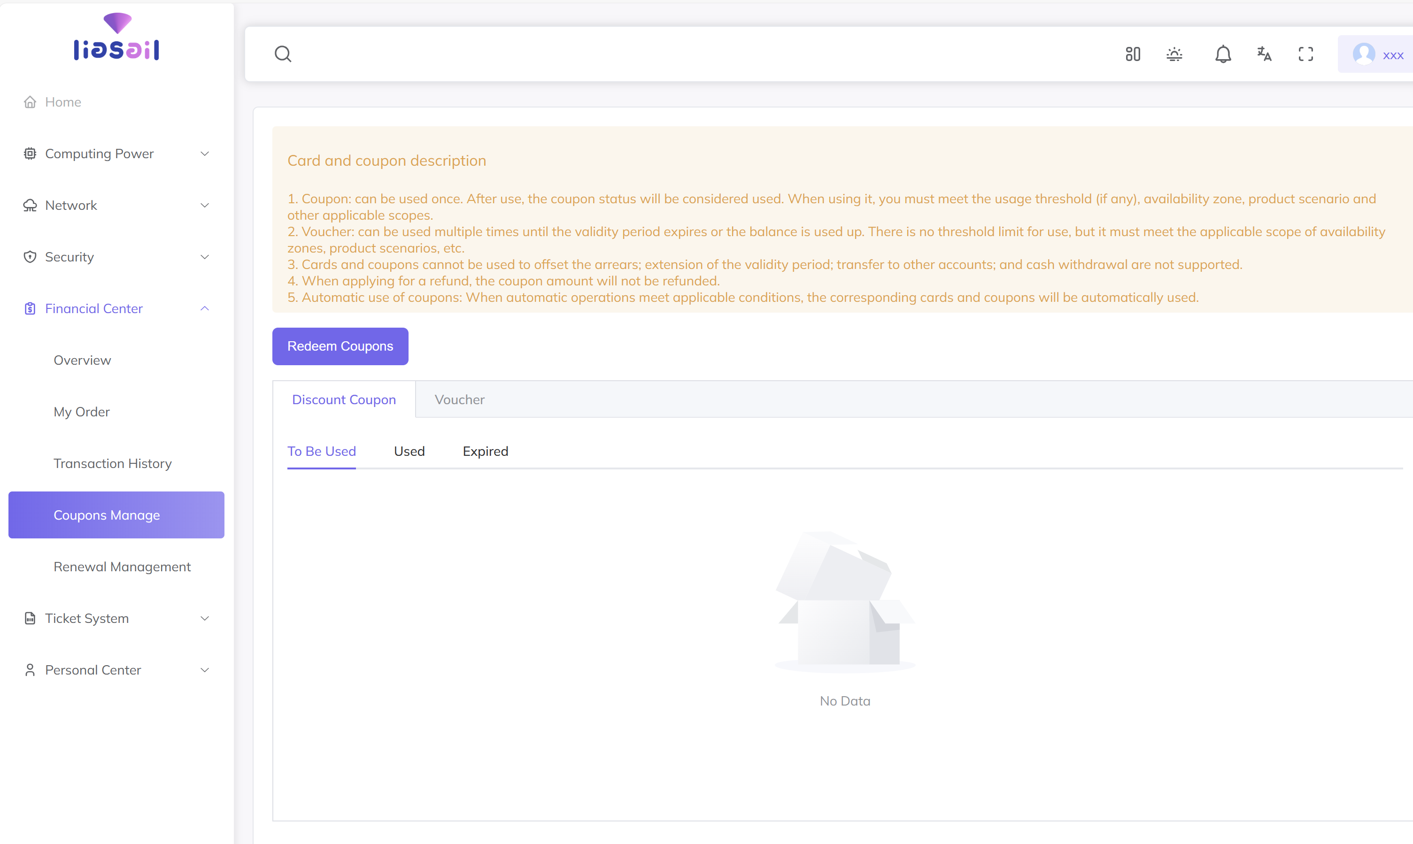Click the language translation icon
1413x844 pixels.
[1264, 54]
